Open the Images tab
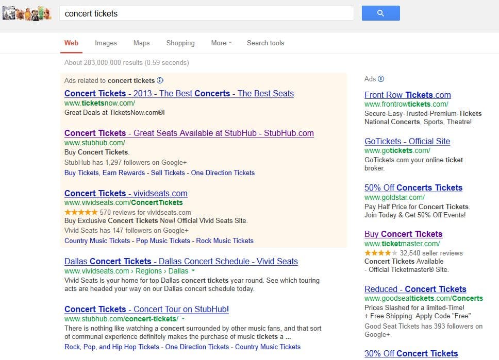The height and width of the screenshot is (360, 499). tap(106, 43)
